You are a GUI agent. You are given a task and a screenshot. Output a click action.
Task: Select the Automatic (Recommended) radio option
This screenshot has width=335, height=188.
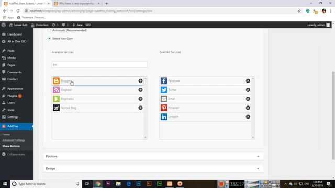[49, 30]
